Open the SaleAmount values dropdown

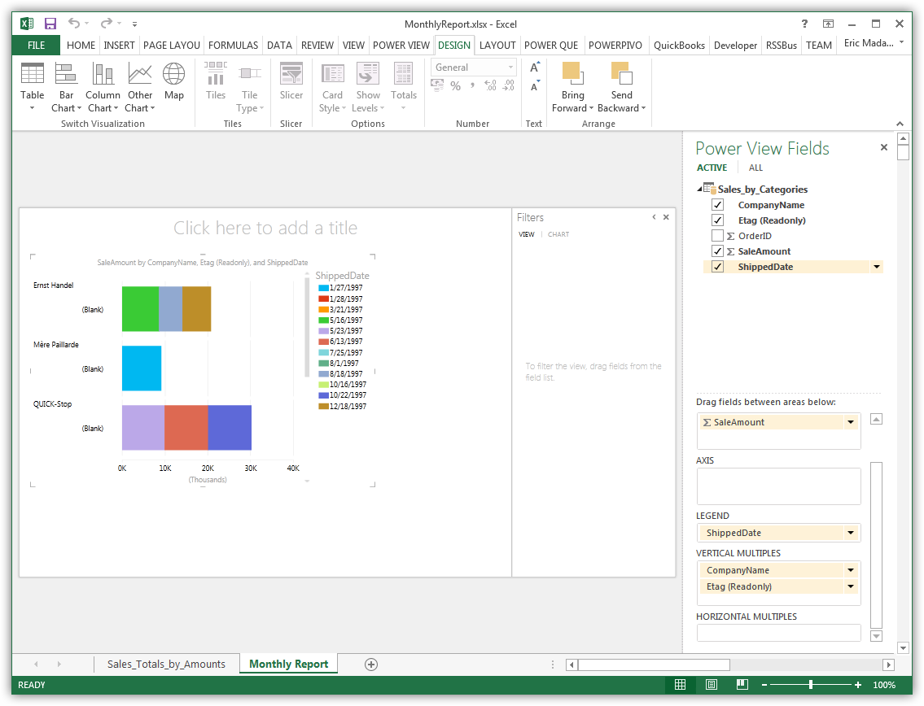tap(850, 422)
